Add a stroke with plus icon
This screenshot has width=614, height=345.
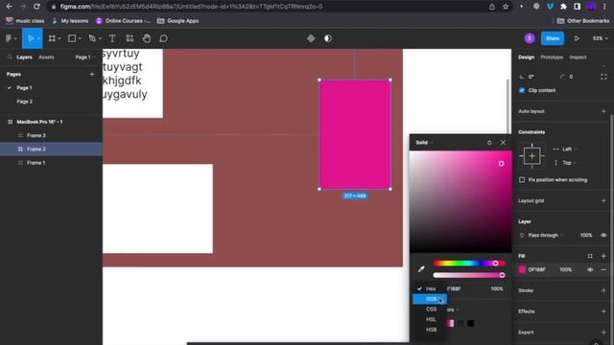pyautogui.click(x=603, y=290)
